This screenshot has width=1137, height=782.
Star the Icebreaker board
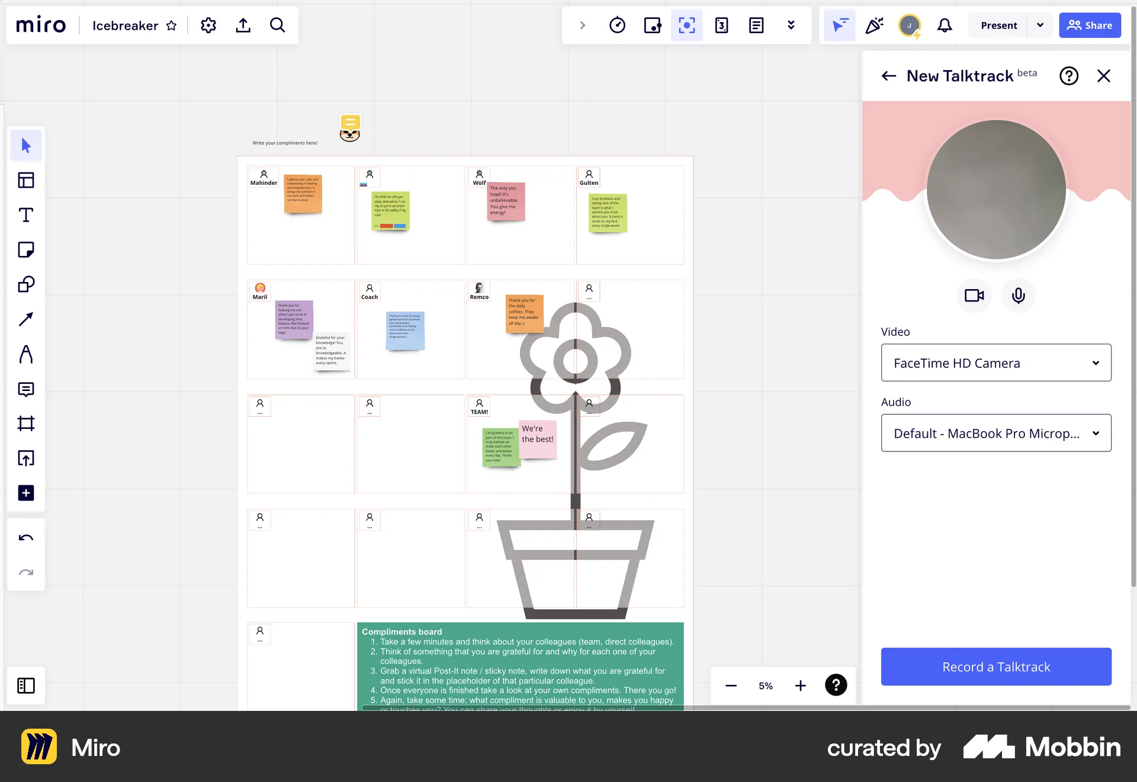coord(171,25)
